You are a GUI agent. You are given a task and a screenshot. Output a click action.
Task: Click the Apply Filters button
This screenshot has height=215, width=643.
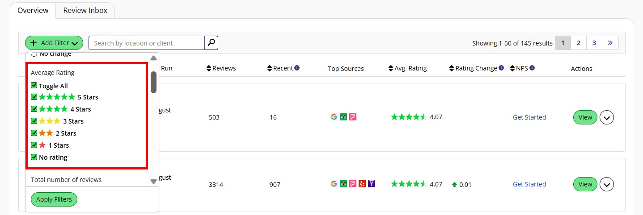54,199
